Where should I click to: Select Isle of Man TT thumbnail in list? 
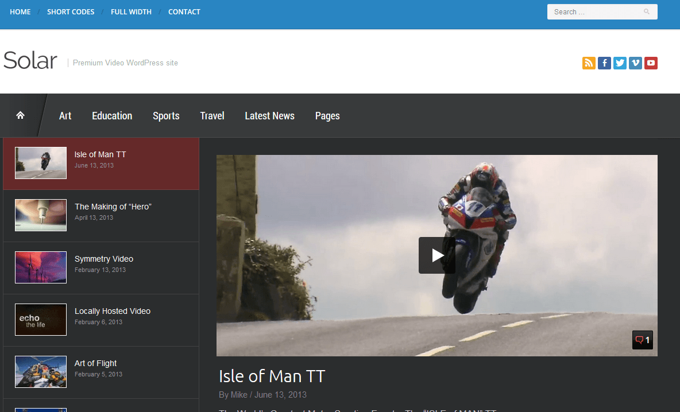tap(41, 163)
